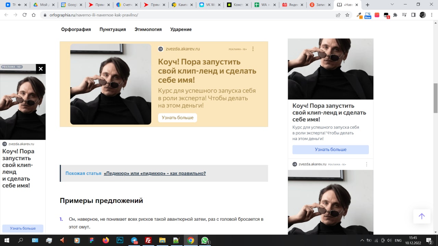Bookmark this page using the star icon

pos(347,15)
